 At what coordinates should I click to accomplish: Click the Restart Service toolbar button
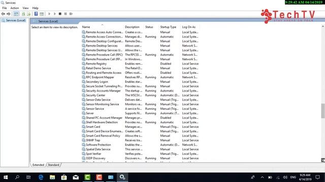(x=71, y=14)
